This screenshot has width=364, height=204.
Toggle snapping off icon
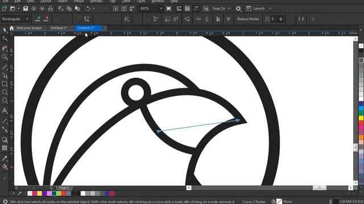206,8
